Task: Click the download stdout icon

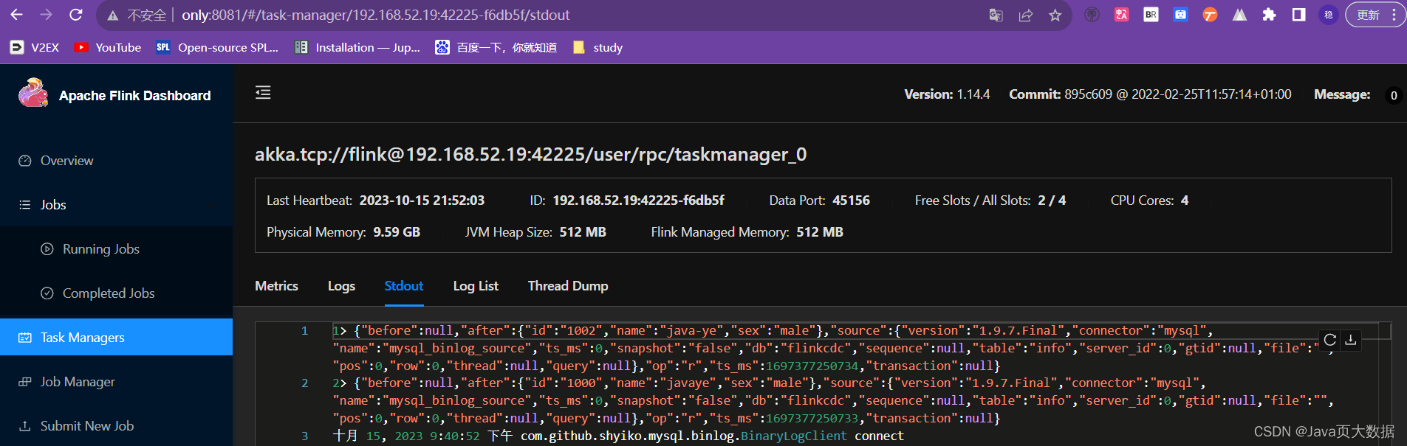Action: point(1351,340)
